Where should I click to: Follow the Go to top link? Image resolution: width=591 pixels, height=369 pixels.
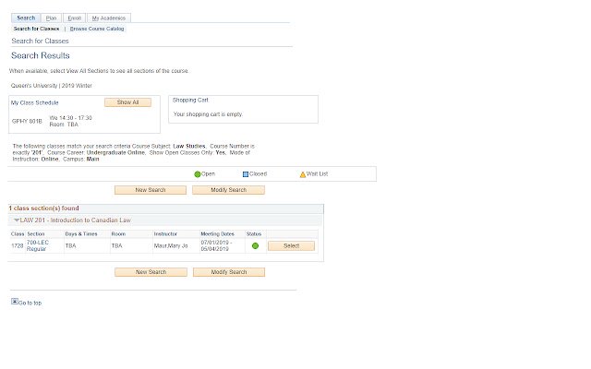tap(30, 303)
